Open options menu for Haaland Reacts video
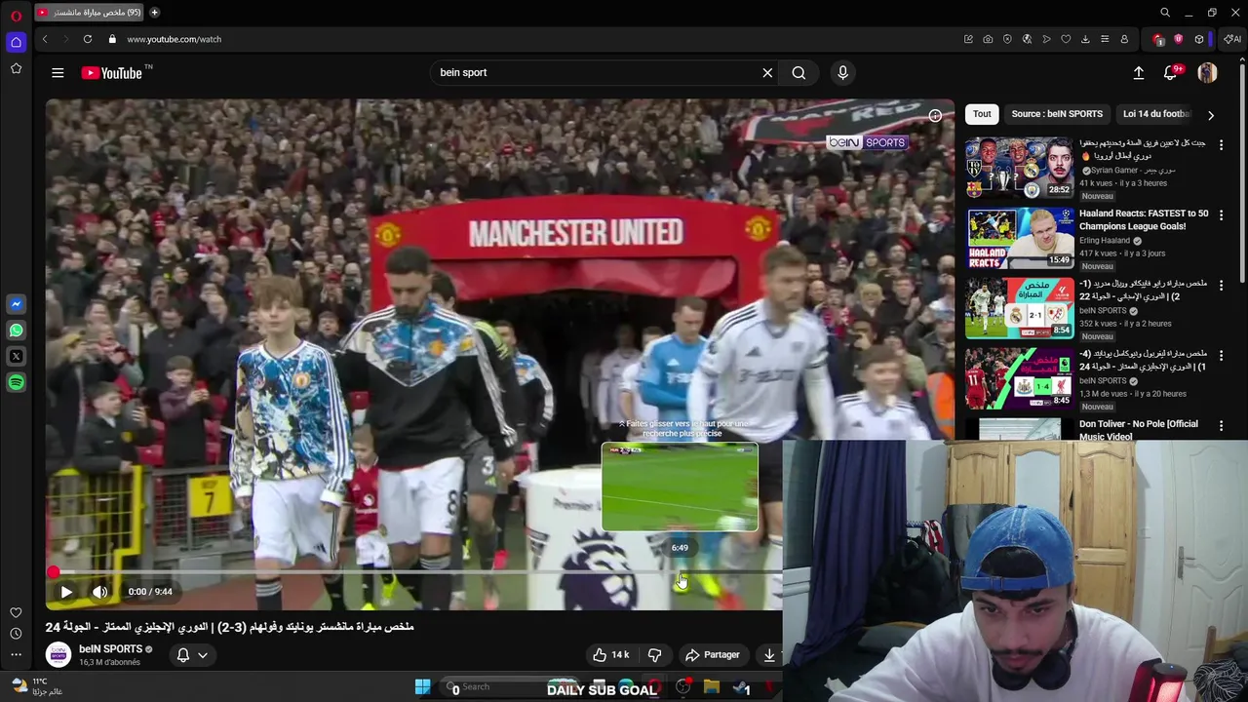 click(1221, 214)
